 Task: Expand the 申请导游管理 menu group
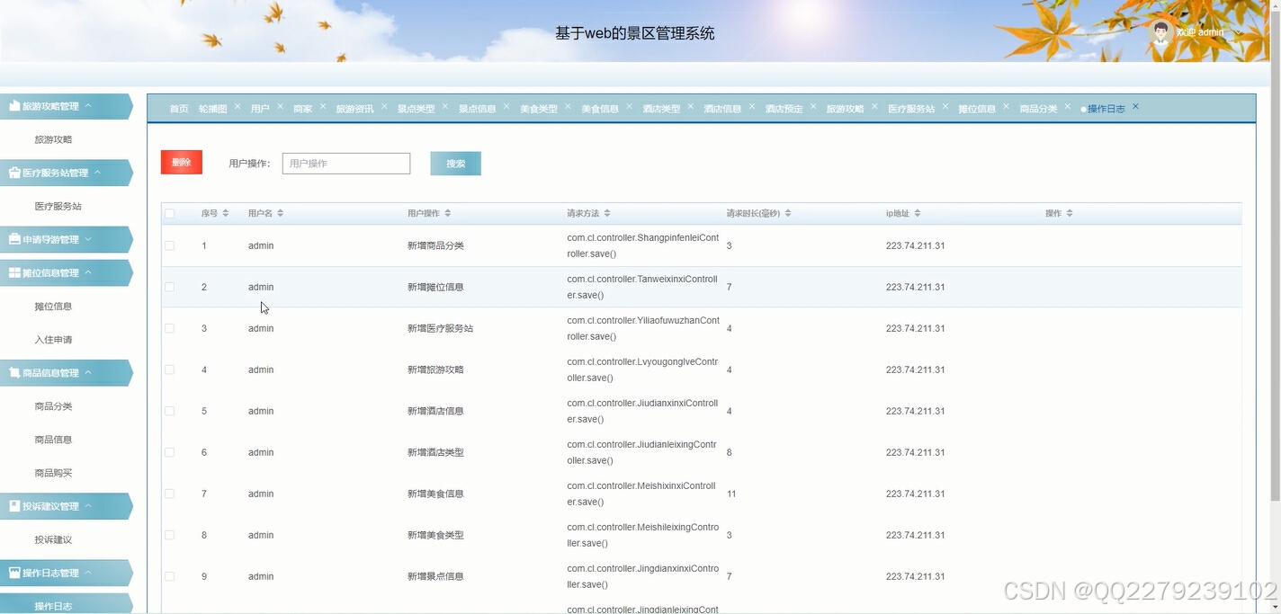[63, 239]
